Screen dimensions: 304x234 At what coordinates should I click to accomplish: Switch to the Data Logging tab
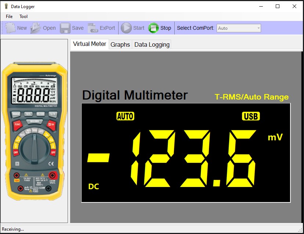click(152, 44)
